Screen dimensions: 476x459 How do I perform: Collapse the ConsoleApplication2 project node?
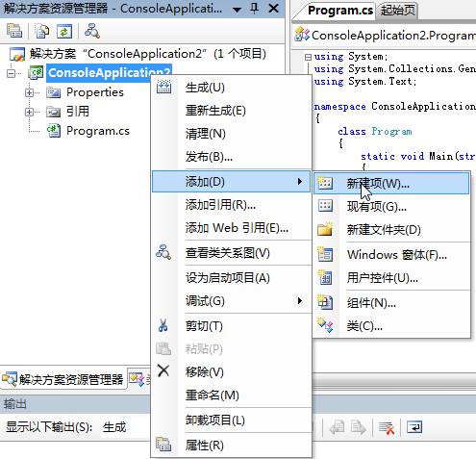tap(11, 73)
